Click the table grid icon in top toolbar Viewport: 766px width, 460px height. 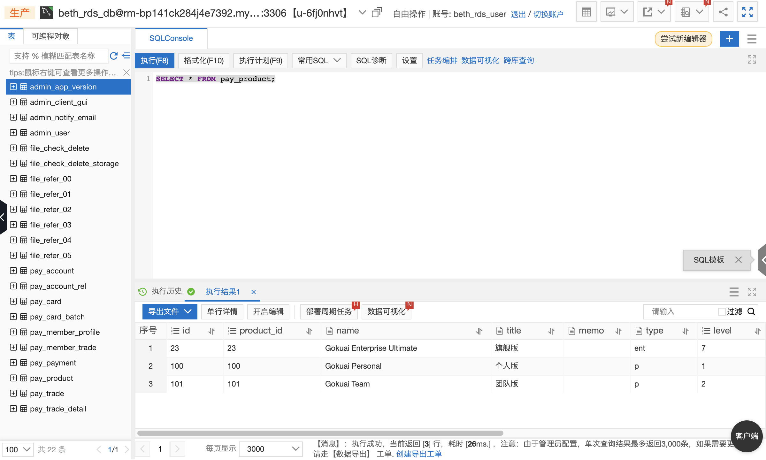586,12
